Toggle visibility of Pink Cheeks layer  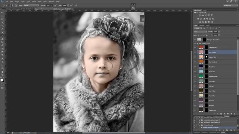195,52
